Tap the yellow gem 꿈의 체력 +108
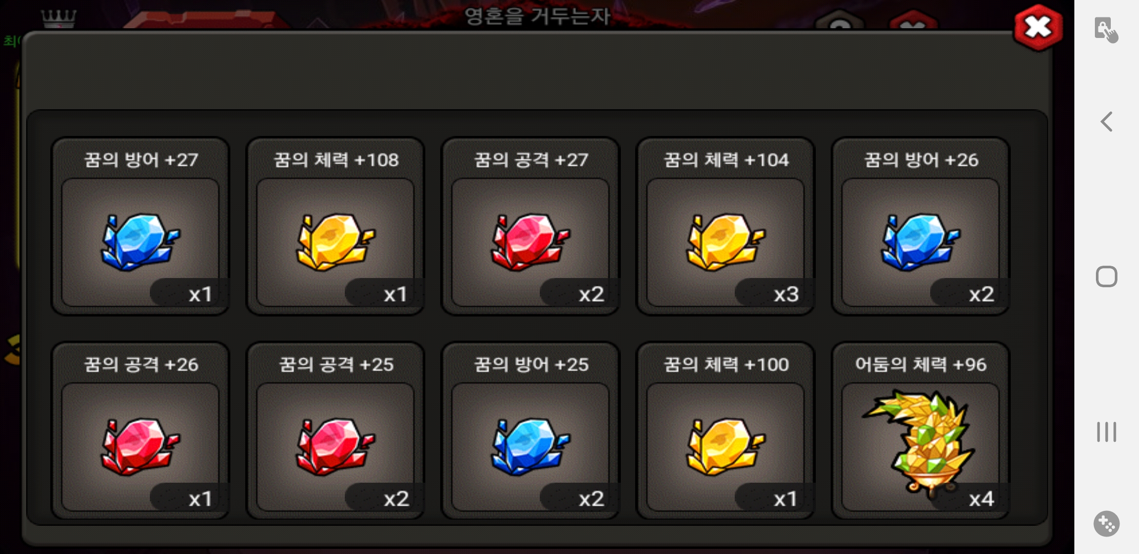 pyautogui.click(x=335, y=242)
